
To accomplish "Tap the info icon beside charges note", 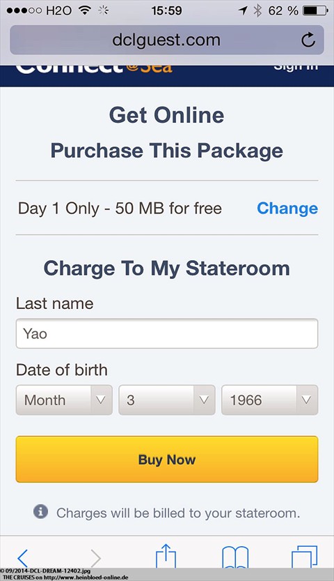I will point(40,512).
